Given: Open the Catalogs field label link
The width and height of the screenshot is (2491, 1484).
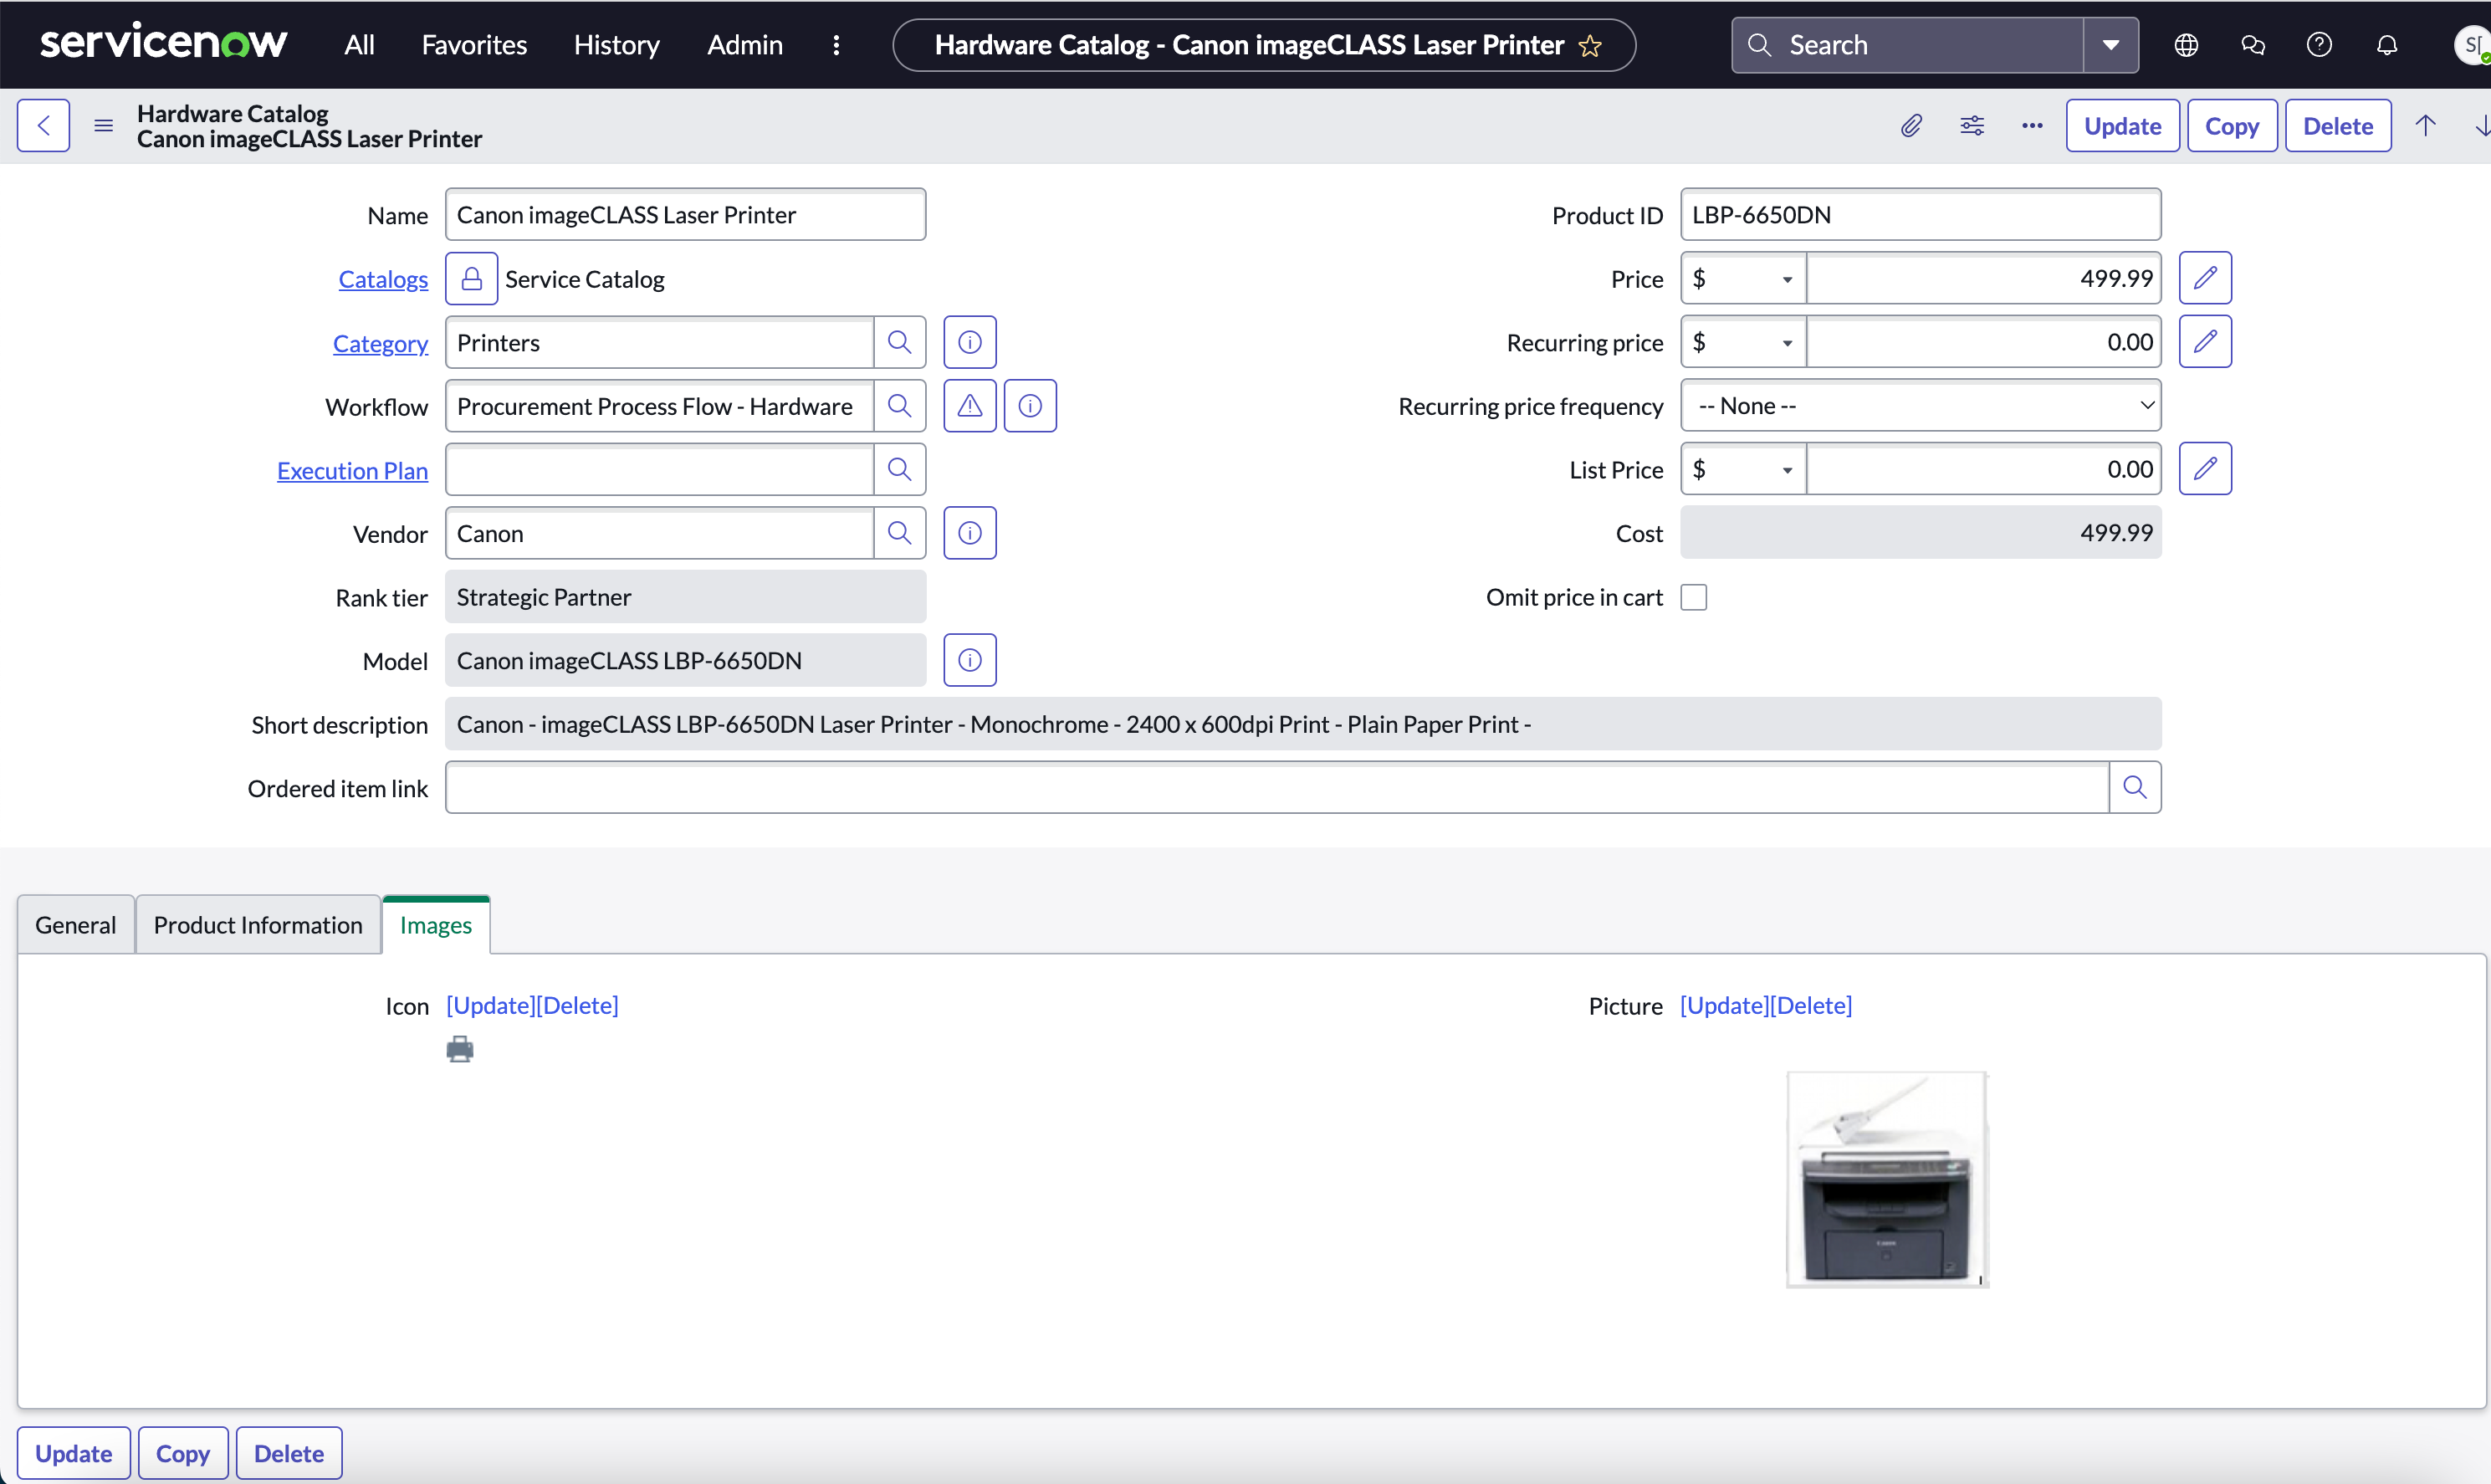Looking at the screenshot, I should click(383, 279).
